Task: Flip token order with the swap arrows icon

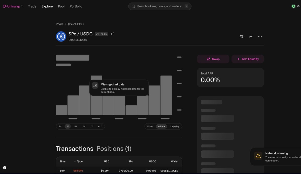Action: click(x=112, y=34)
